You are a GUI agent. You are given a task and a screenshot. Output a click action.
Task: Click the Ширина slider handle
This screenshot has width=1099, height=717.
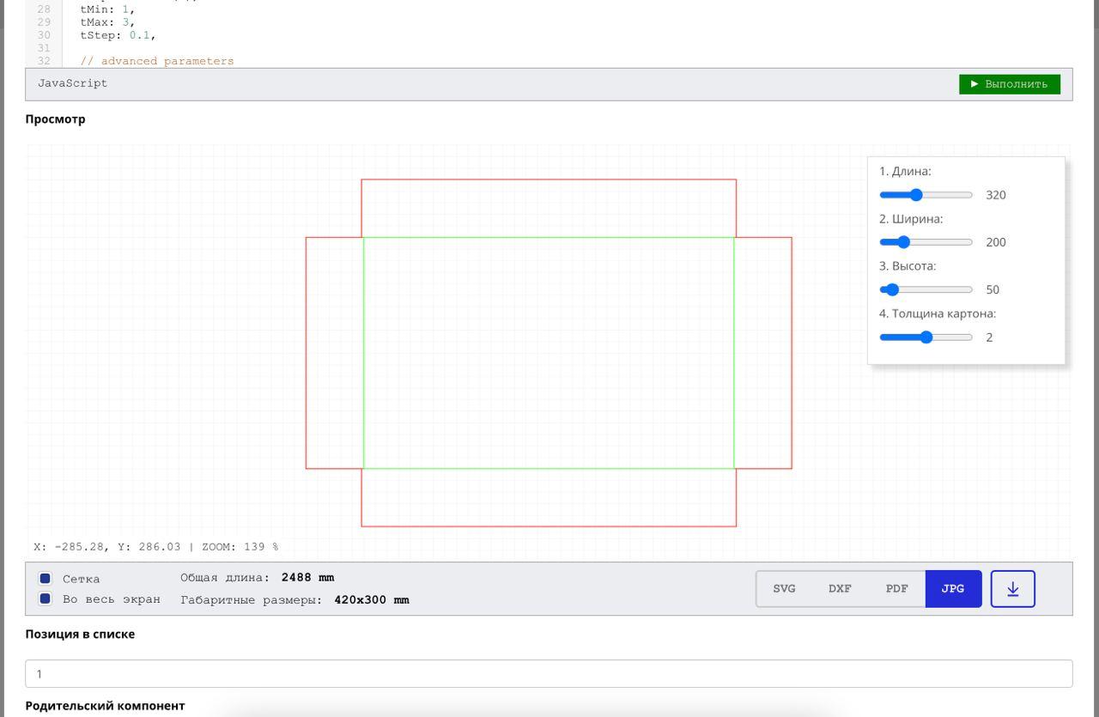903,242
